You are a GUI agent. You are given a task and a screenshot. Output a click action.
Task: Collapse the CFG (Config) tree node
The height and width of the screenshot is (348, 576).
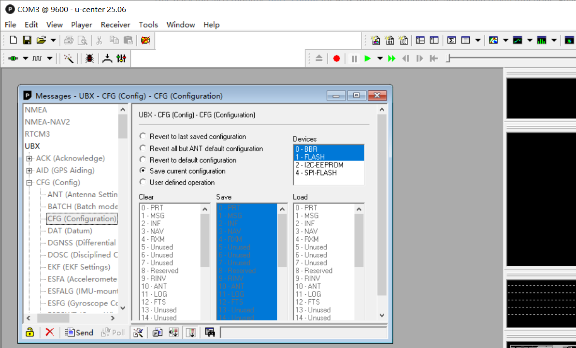29,183
